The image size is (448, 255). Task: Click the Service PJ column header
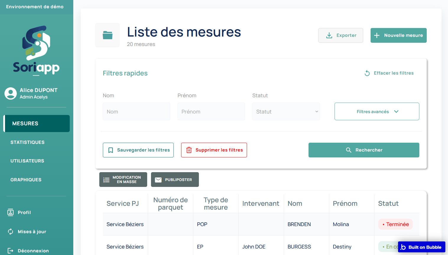coord(123,203)
